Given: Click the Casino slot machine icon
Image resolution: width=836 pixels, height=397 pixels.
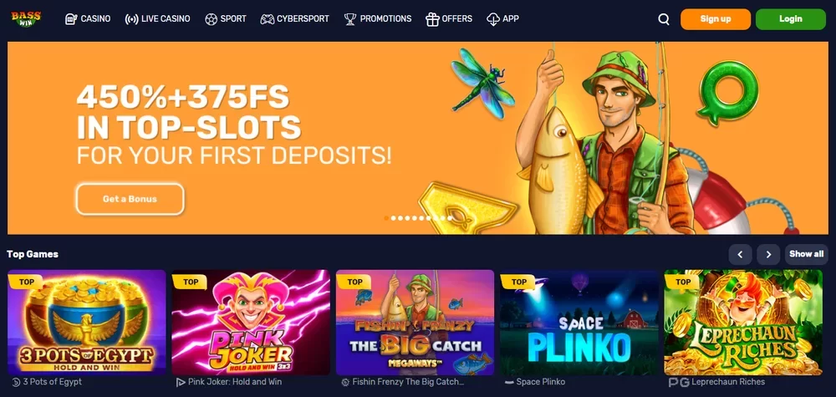Looking at the screenshot, I should [71, 19].
